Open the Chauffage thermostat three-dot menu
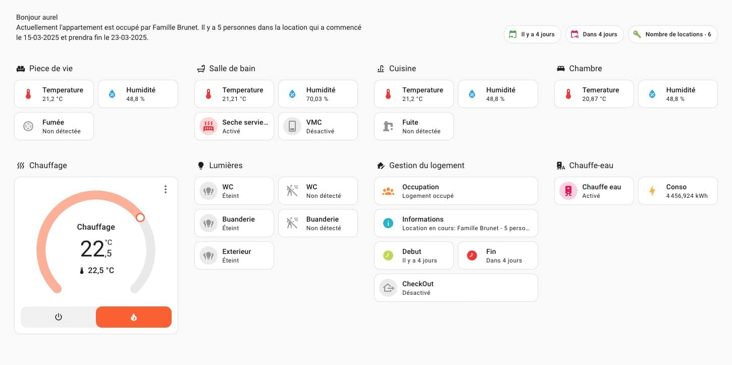This screenshot has height=365, width=732. 166,189
